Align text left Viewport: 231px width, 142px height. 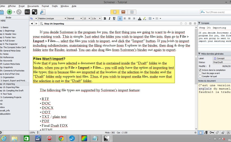coord(120,18)
